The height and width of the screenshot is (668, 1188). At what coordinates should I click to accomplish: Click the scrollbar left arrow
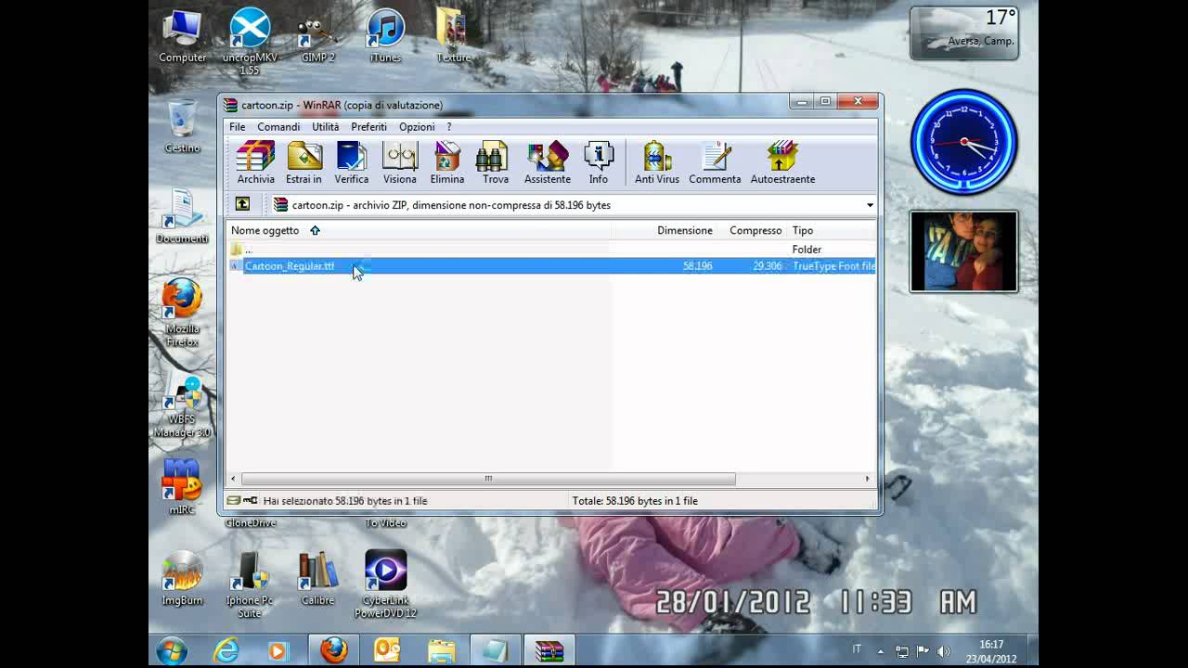click(234, 479)
